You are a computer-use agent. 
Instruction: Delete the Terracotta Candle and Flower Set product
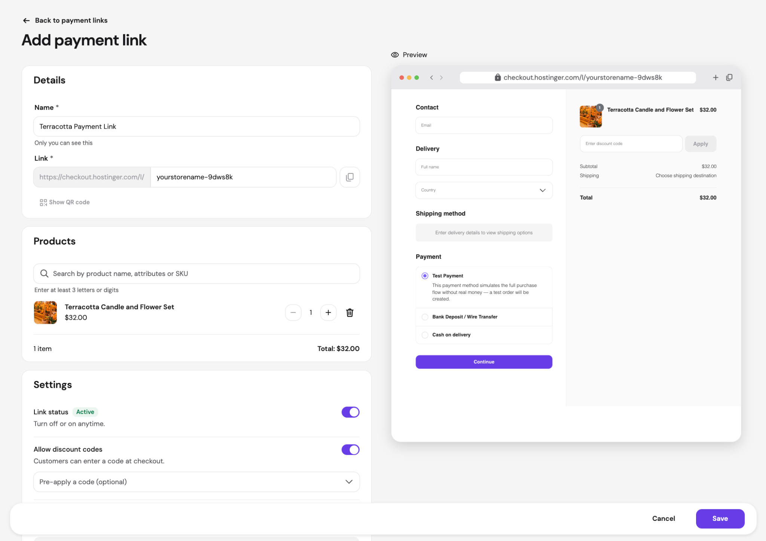(x=350, y=313)
